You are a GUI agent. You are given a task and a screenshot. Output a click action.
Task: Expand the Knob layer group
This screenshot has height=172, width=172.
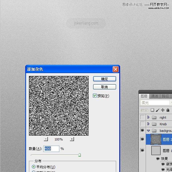pos(148,124)
